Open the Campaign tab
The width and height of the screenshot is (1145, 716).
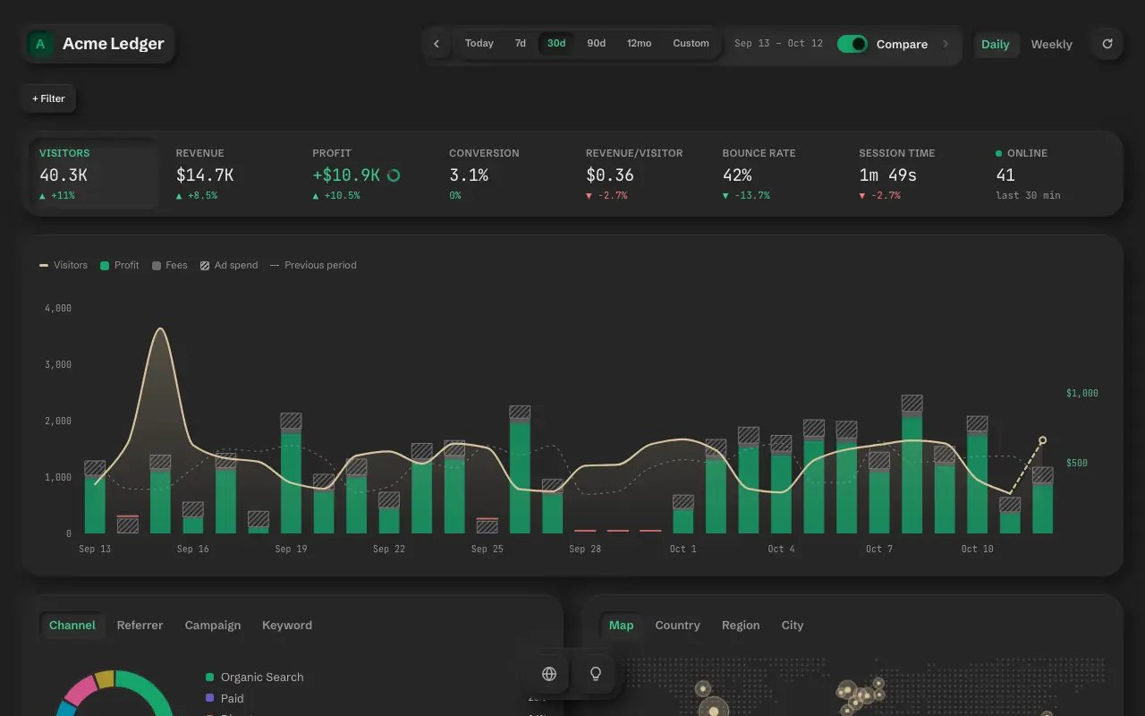213,626
